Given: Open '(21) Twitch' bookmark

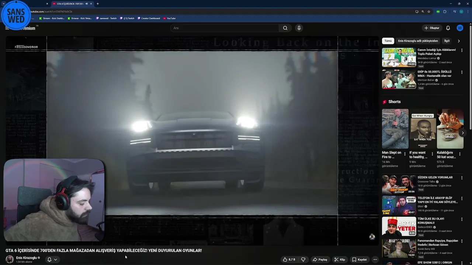Looking at the screenshot, I should [127, 18].
